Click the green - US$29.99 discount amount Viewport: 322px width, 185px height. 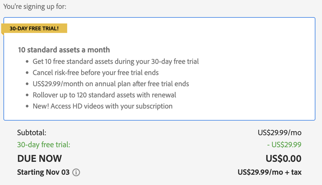pyautogui.click(x=284, y=145)
